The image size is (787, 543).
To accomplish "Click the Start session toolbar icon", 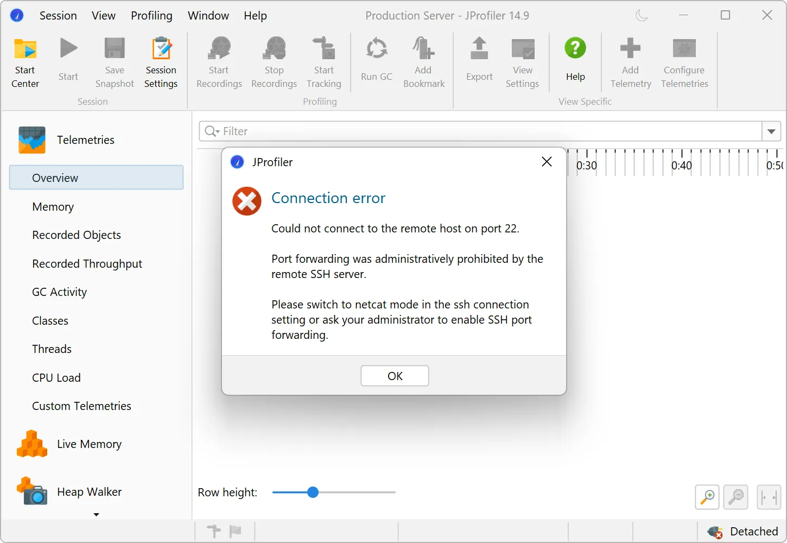I will click(x=68, y=60).
